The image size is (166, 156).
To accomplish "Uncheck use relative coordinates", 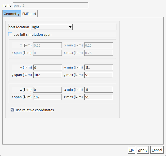I will [12, 110].
